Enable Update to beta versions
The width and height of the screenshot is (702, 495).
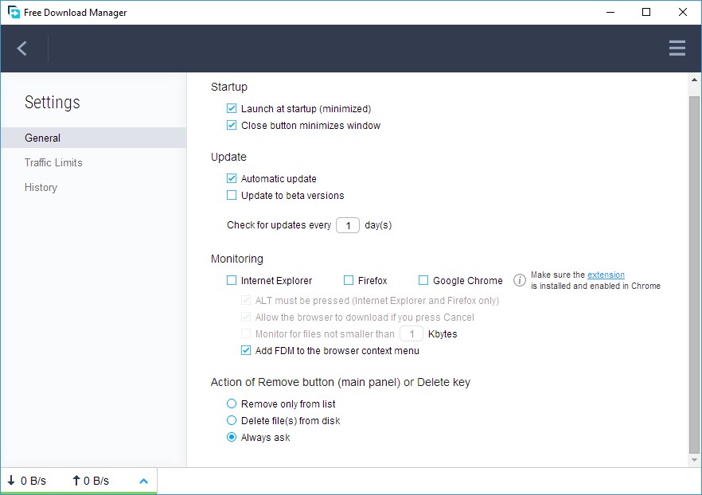pos(231,195)
